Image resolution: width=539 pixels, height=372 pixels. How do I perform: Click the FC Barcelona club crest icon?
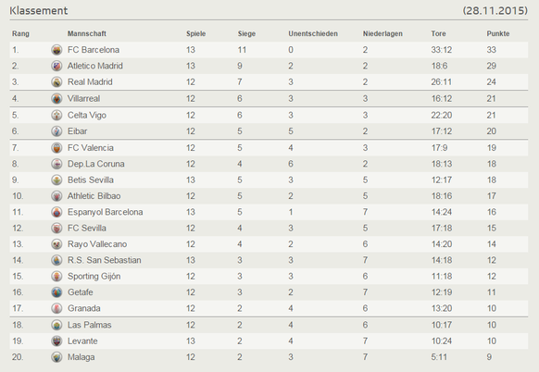[x=56, y=50]
